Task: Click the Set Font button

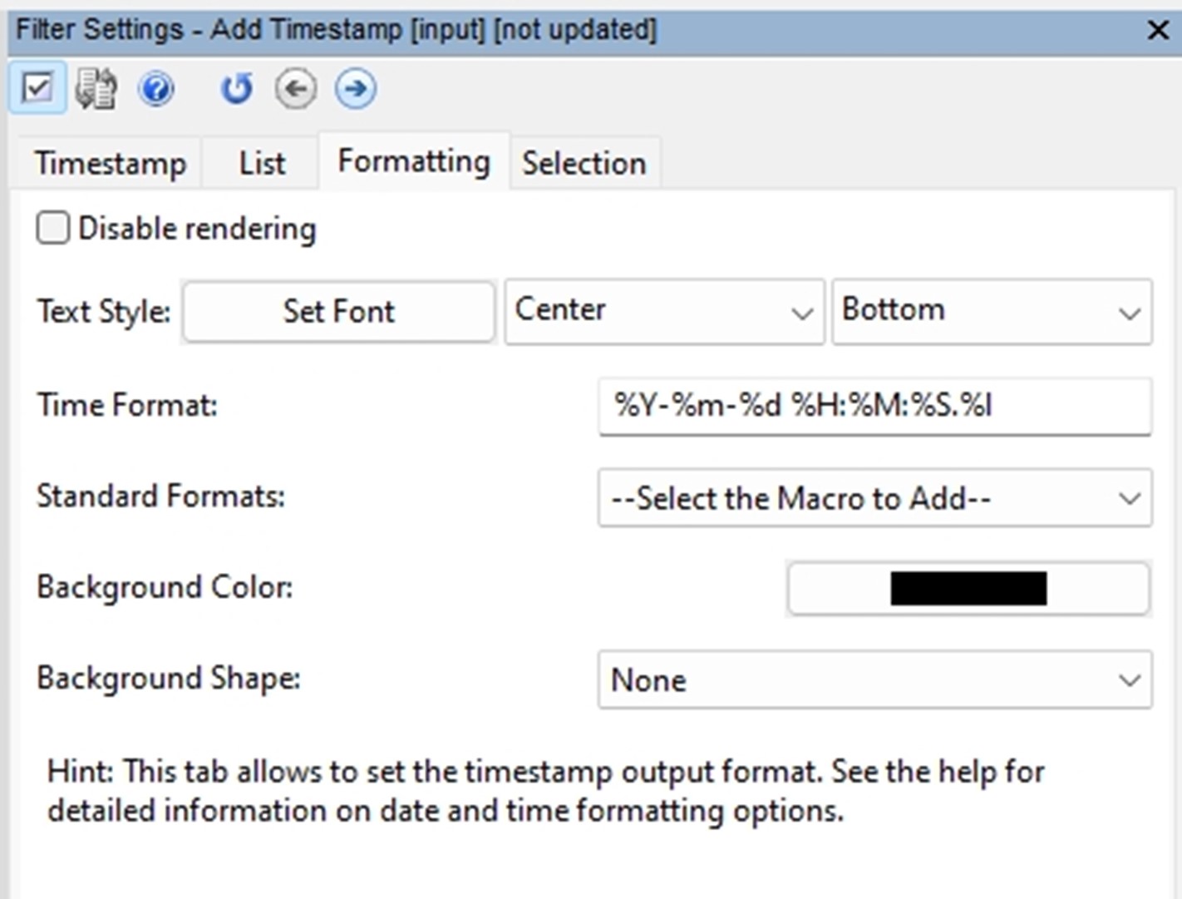Action: (337, 311)
